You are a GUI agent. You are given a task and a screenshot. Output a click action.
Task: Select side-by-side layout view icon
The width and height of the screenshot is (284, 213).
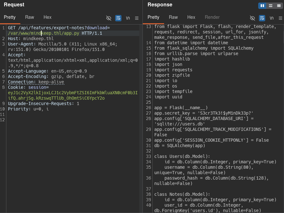(262, 6)
